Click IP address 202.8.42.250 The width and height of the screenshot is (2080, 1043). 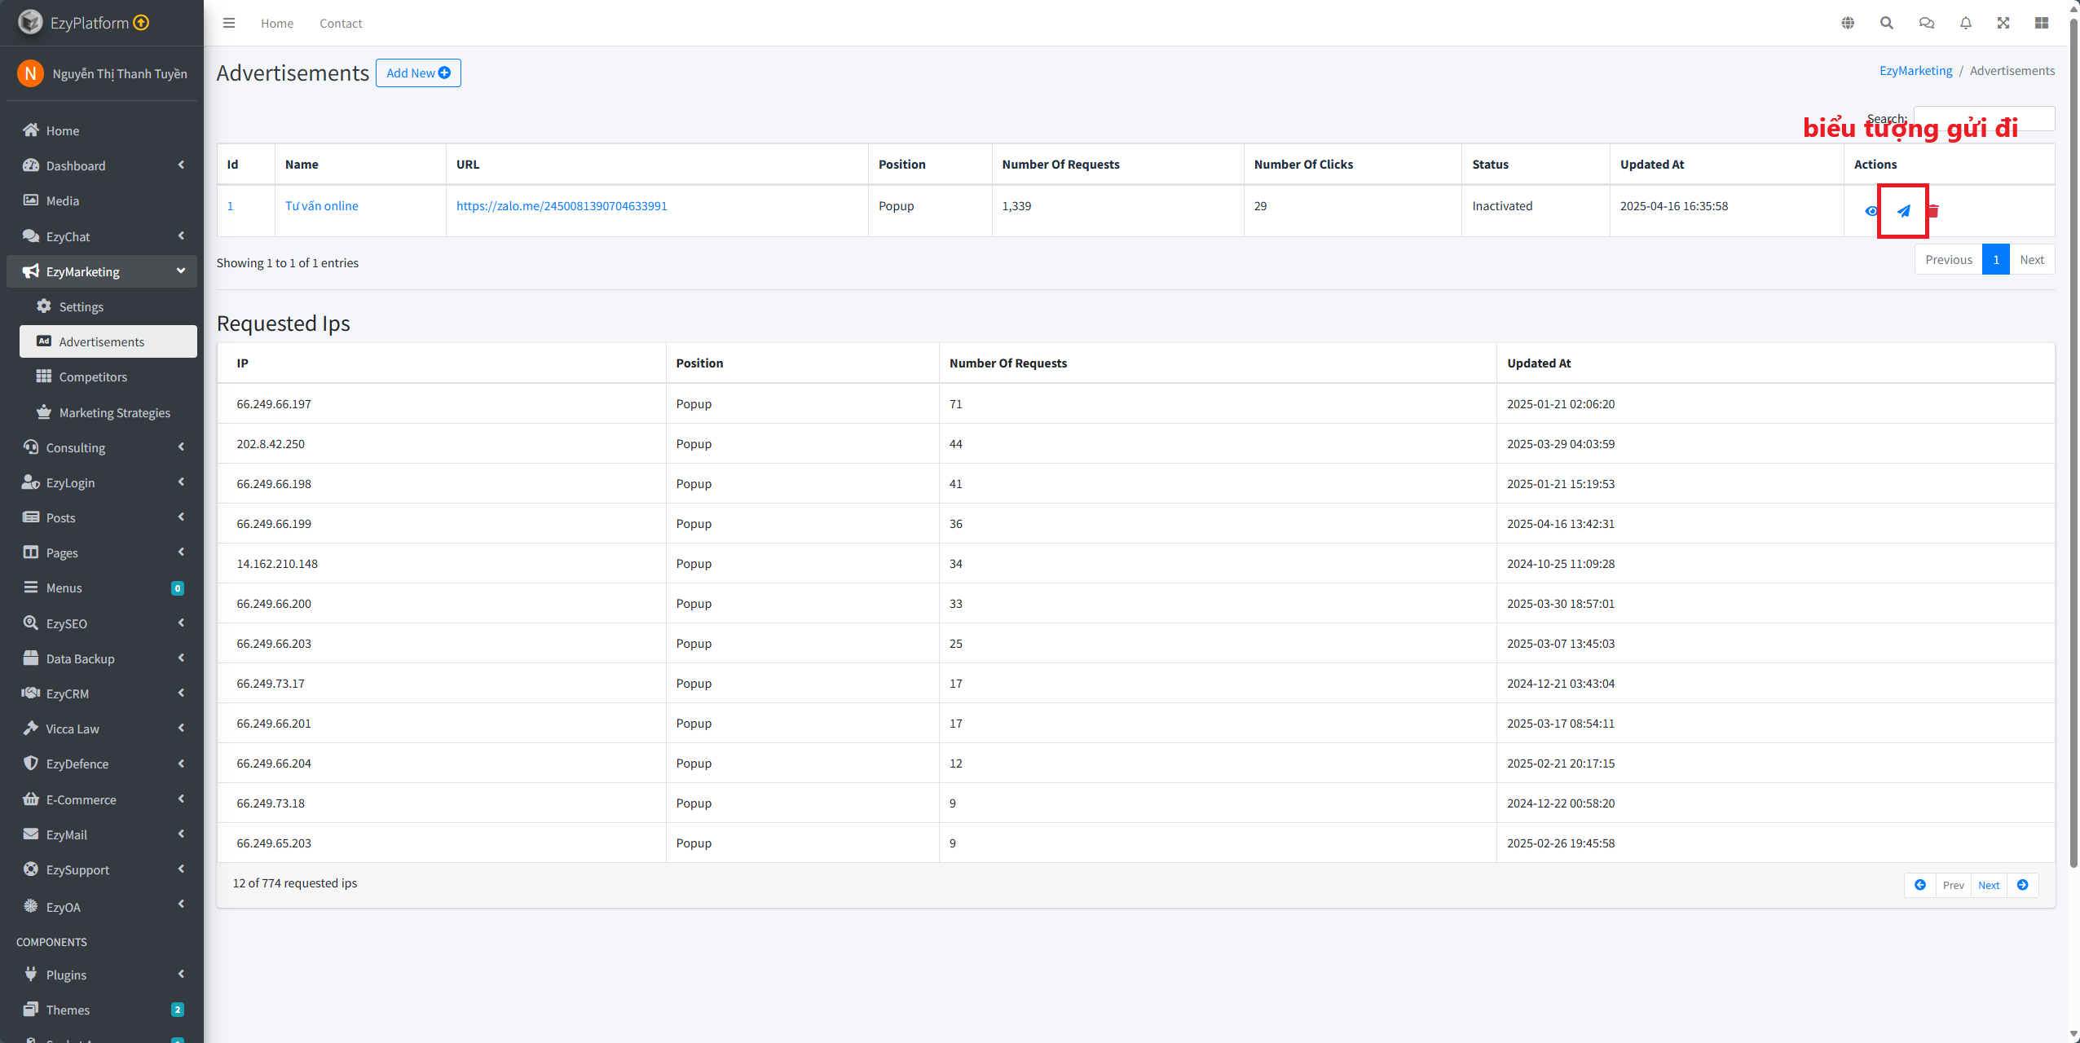(271, 443)
